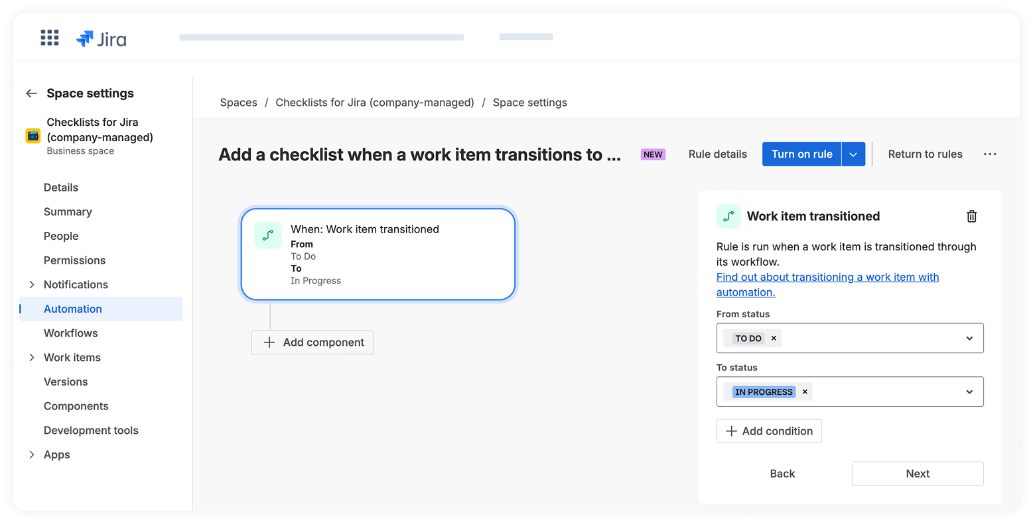Go to Permissions settings

74,260
